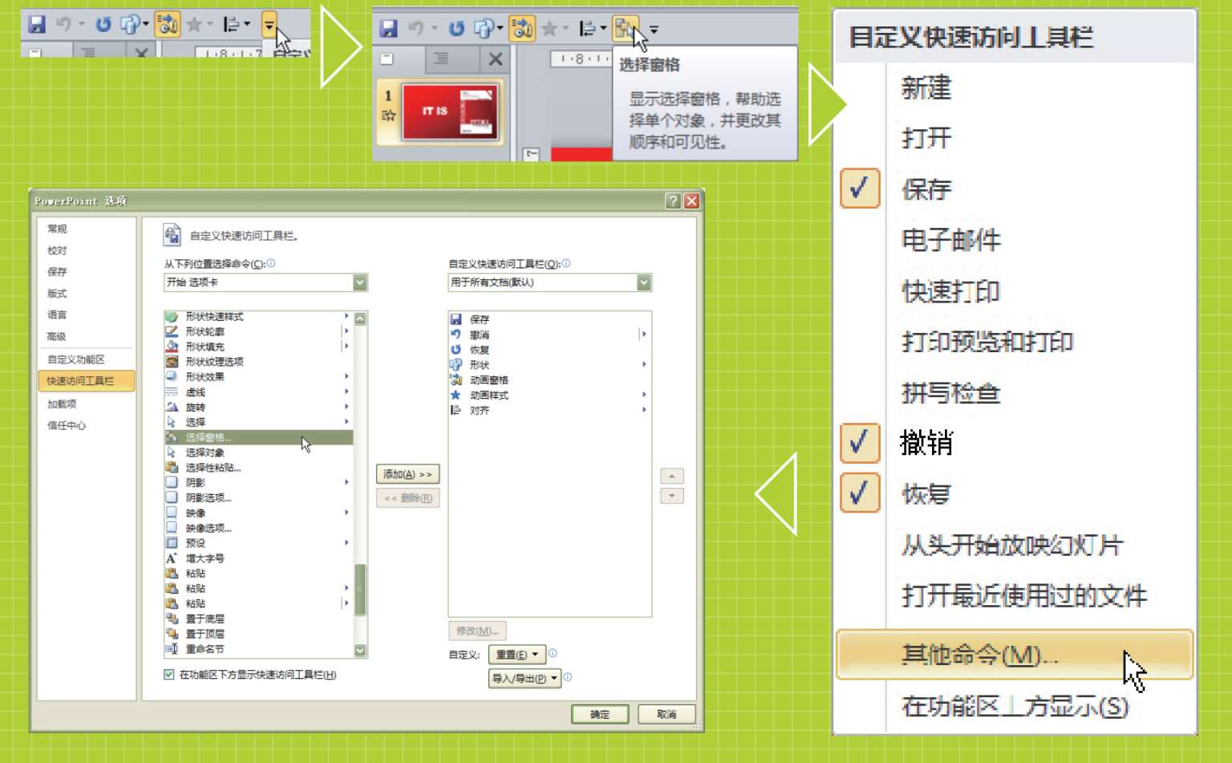
Task: Expand the 形状效果 submenu arrow
Action: [x=346, y=376]
